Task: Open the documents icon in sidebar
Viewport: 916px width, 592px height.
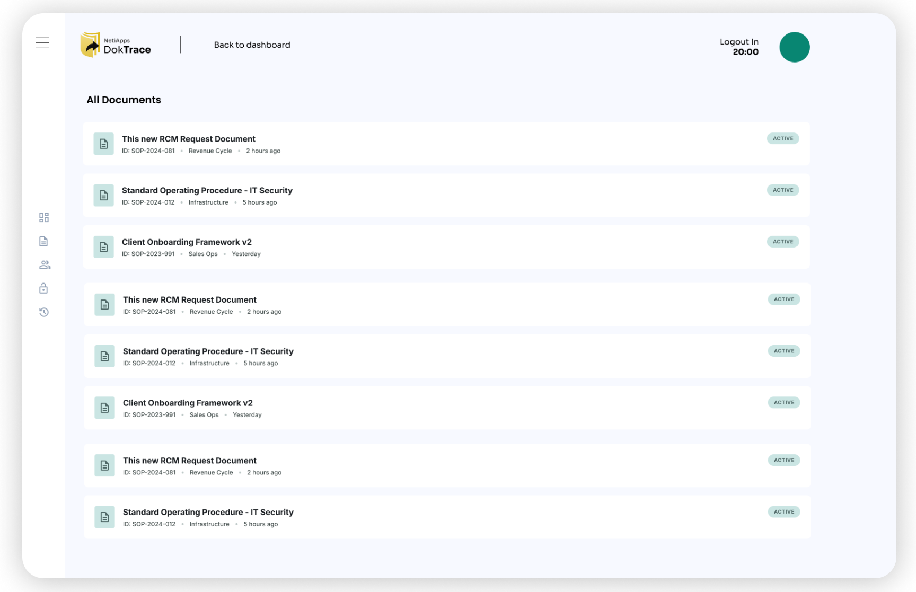Action: [44, 242]
